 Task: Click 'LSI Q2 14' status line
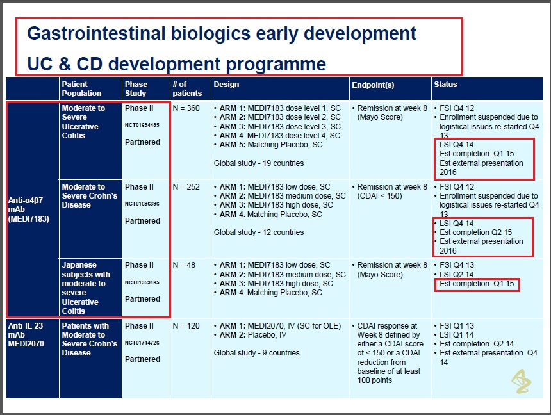click(x=456, y=275)
